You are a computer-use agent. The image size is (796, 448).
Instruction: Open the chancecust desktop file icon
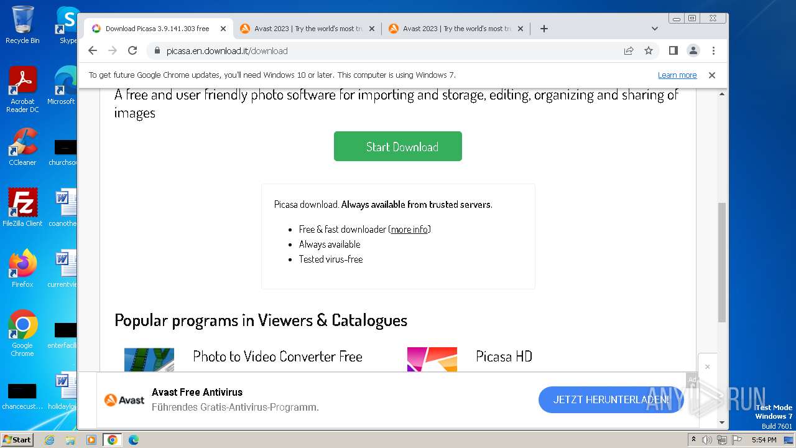point(22,396)
